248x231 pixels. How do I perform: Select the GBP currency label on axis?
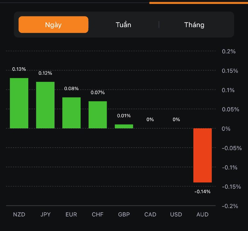124,215
